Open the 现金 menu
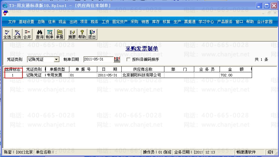 [63, 22]
